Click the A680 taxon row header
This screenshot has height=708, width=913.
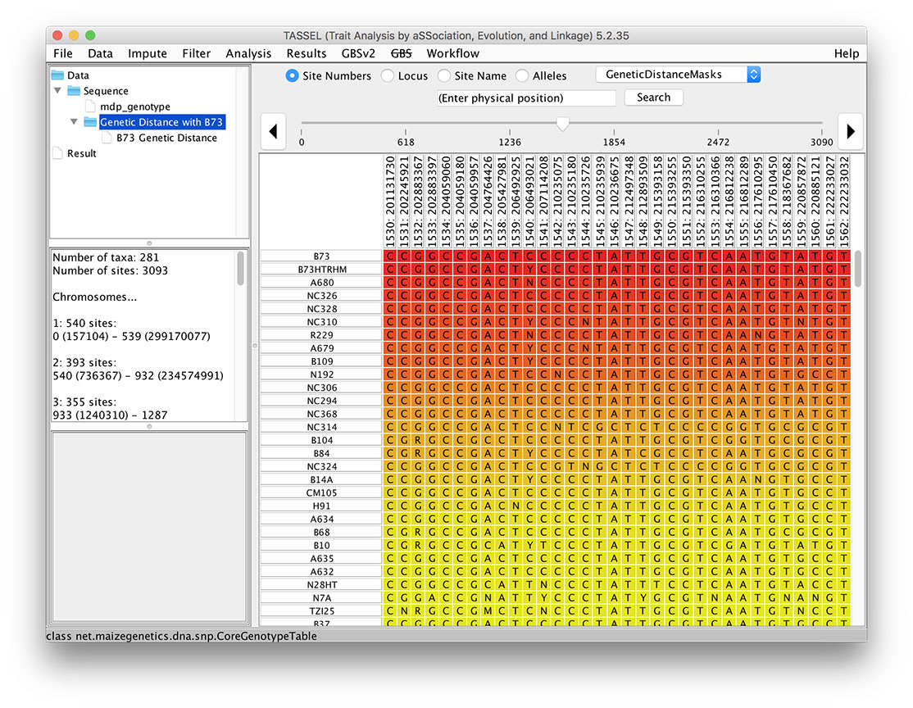(321, 283)
